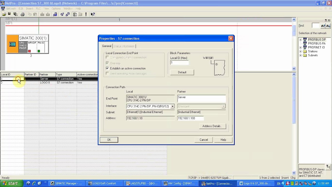Viewport: 332px width, 187px height.
Task: Confirm the dialog with OK
Action: click(x=109, y=140)
